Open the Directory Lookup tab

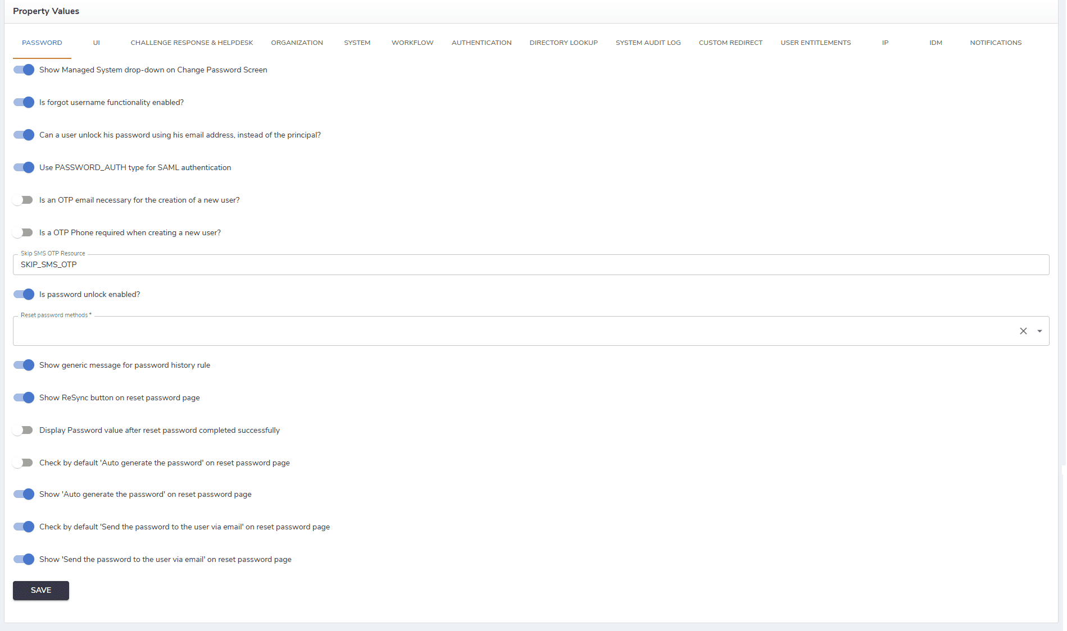(x=563, y=43)
